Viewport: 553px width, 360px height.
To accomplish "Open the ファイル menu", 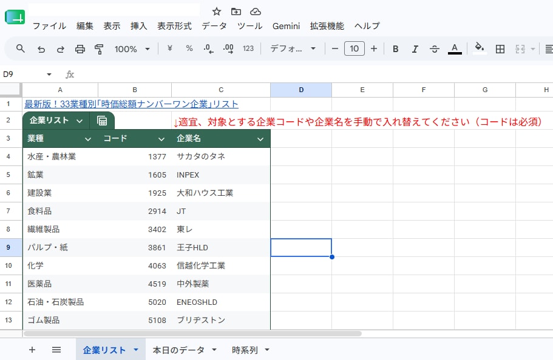I will 49,26.
